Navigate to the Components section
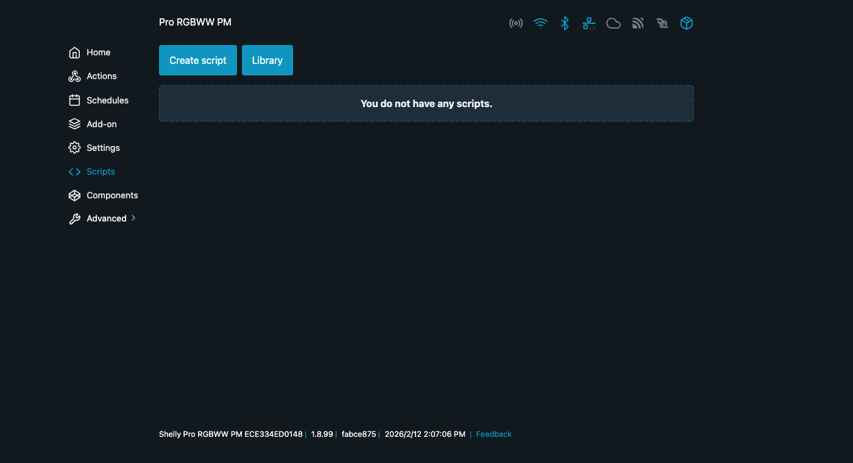The image size is (853, 463). [112, 195]
